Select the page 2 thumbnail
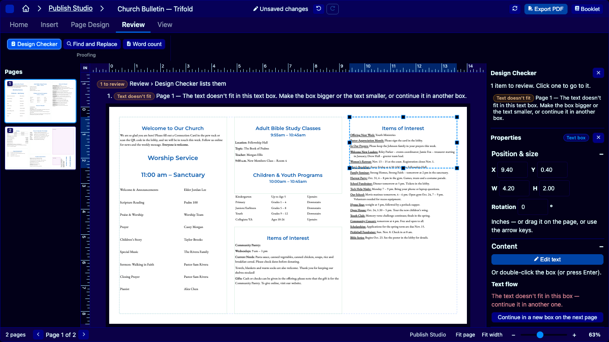Screen dimensions: 609x342 (40, 148)
